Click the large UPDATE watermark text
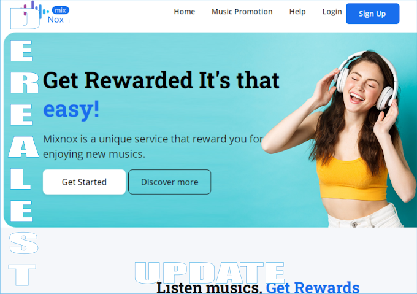 (x=210, y=273)
